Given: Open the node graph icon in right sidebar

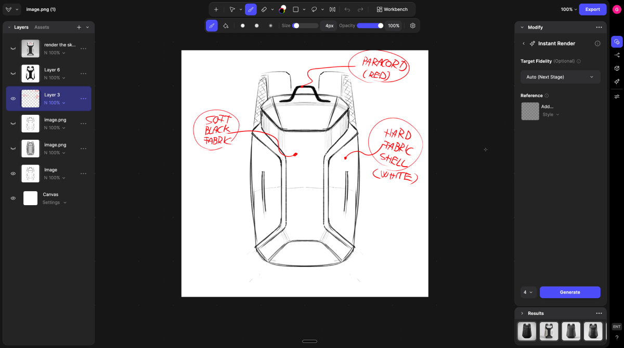Looking at the screenshot, I should tap(617, 55).
